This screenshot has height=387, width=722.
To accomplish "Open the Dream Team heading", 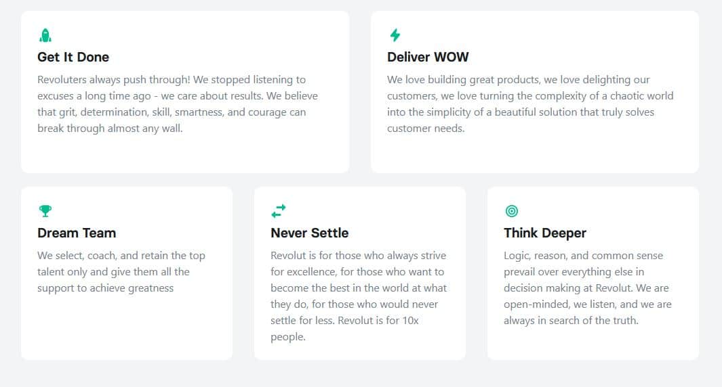I will point(77,233).
